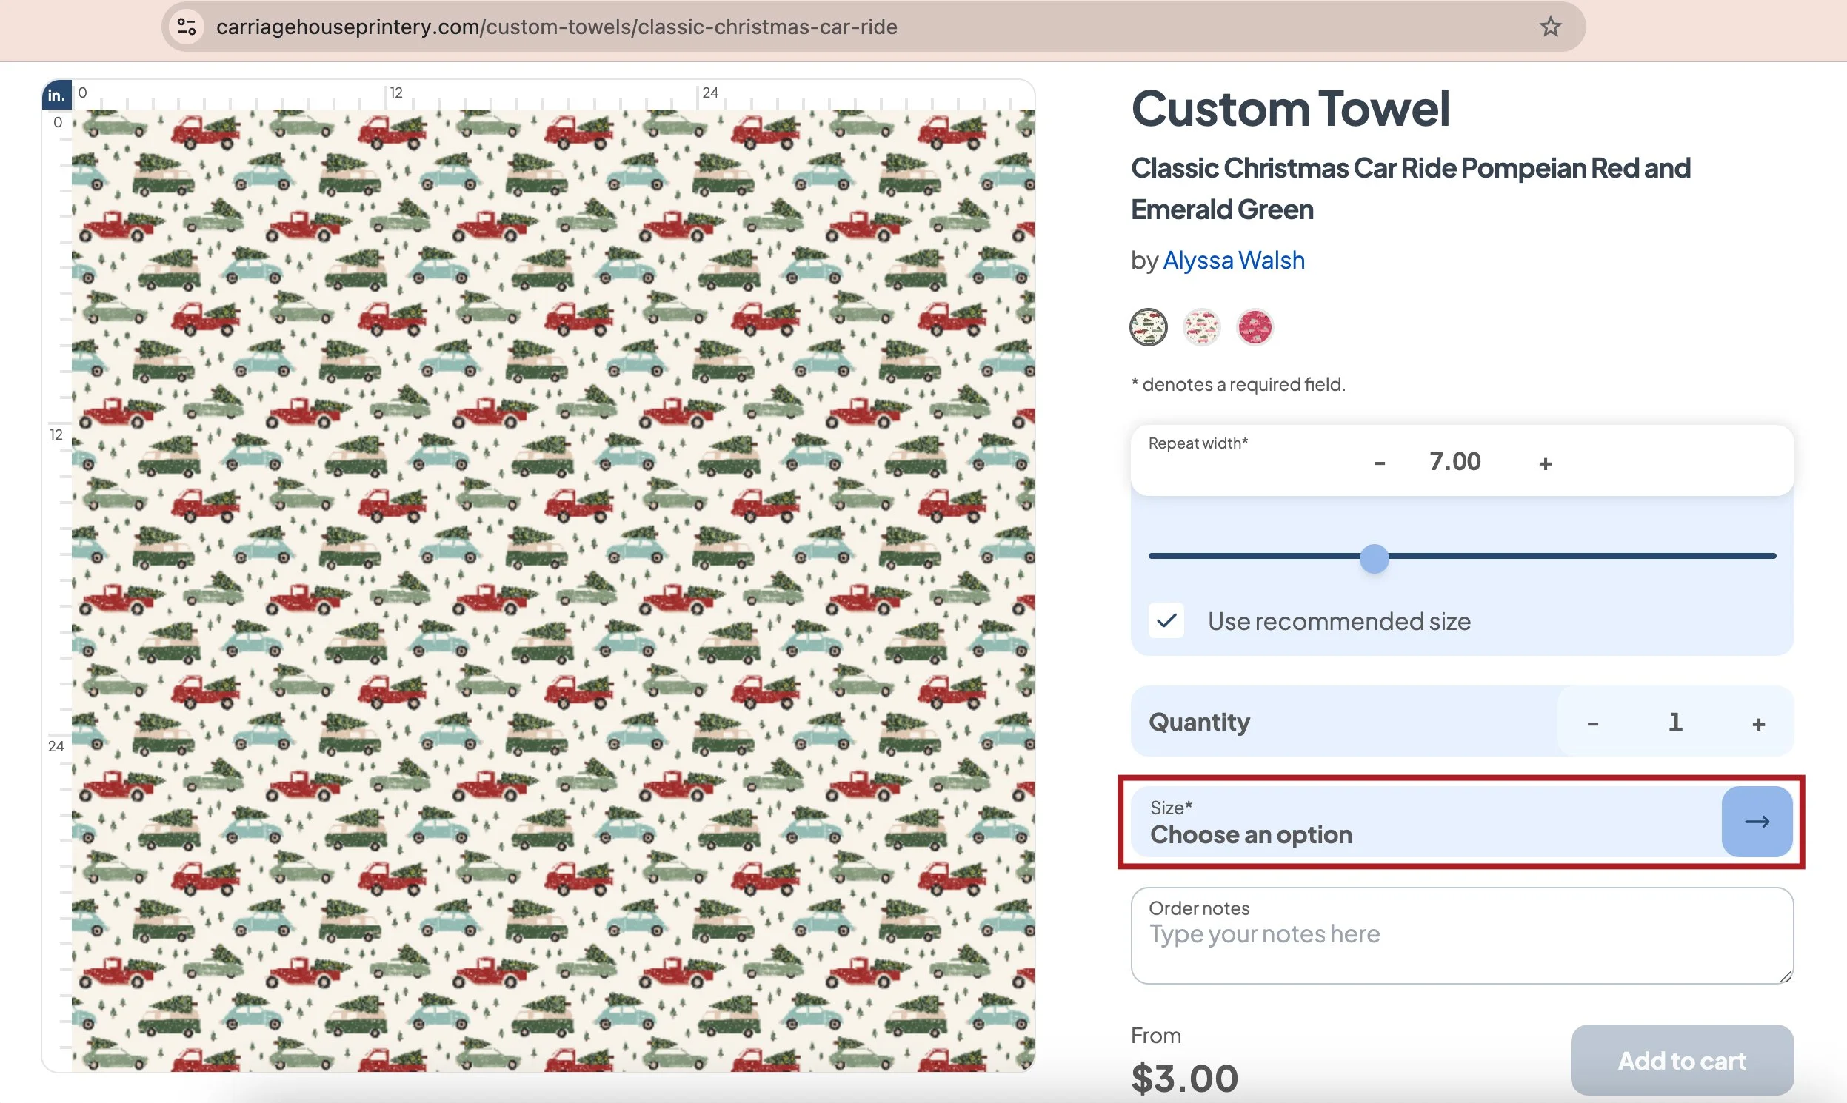Bookmark this page with the star icon
The height and width of the screenshot is (1103, 1847).
click(x=1549, y=27)
